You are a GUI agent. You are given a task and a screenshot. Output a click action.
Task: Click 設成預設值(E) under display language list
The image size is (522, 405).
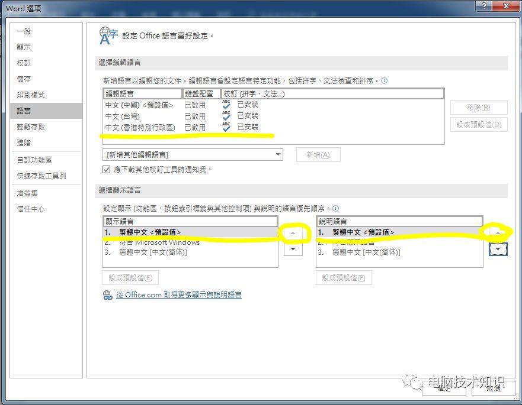(130, 277)
